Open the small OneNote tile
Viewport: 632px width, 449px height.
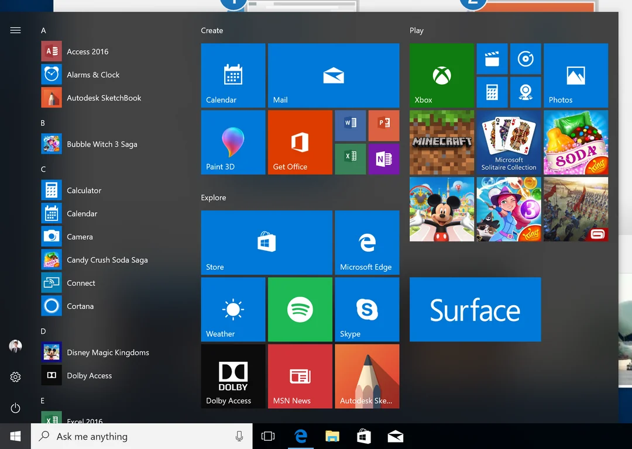[x=384, y=159]
